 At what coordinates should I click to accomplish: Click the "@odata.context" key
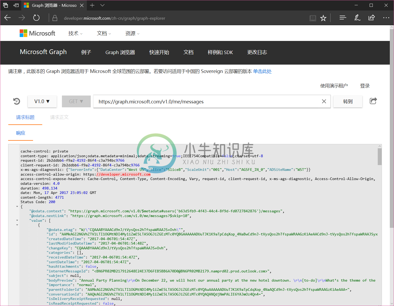pyautogui.click(x=47, y=211)
